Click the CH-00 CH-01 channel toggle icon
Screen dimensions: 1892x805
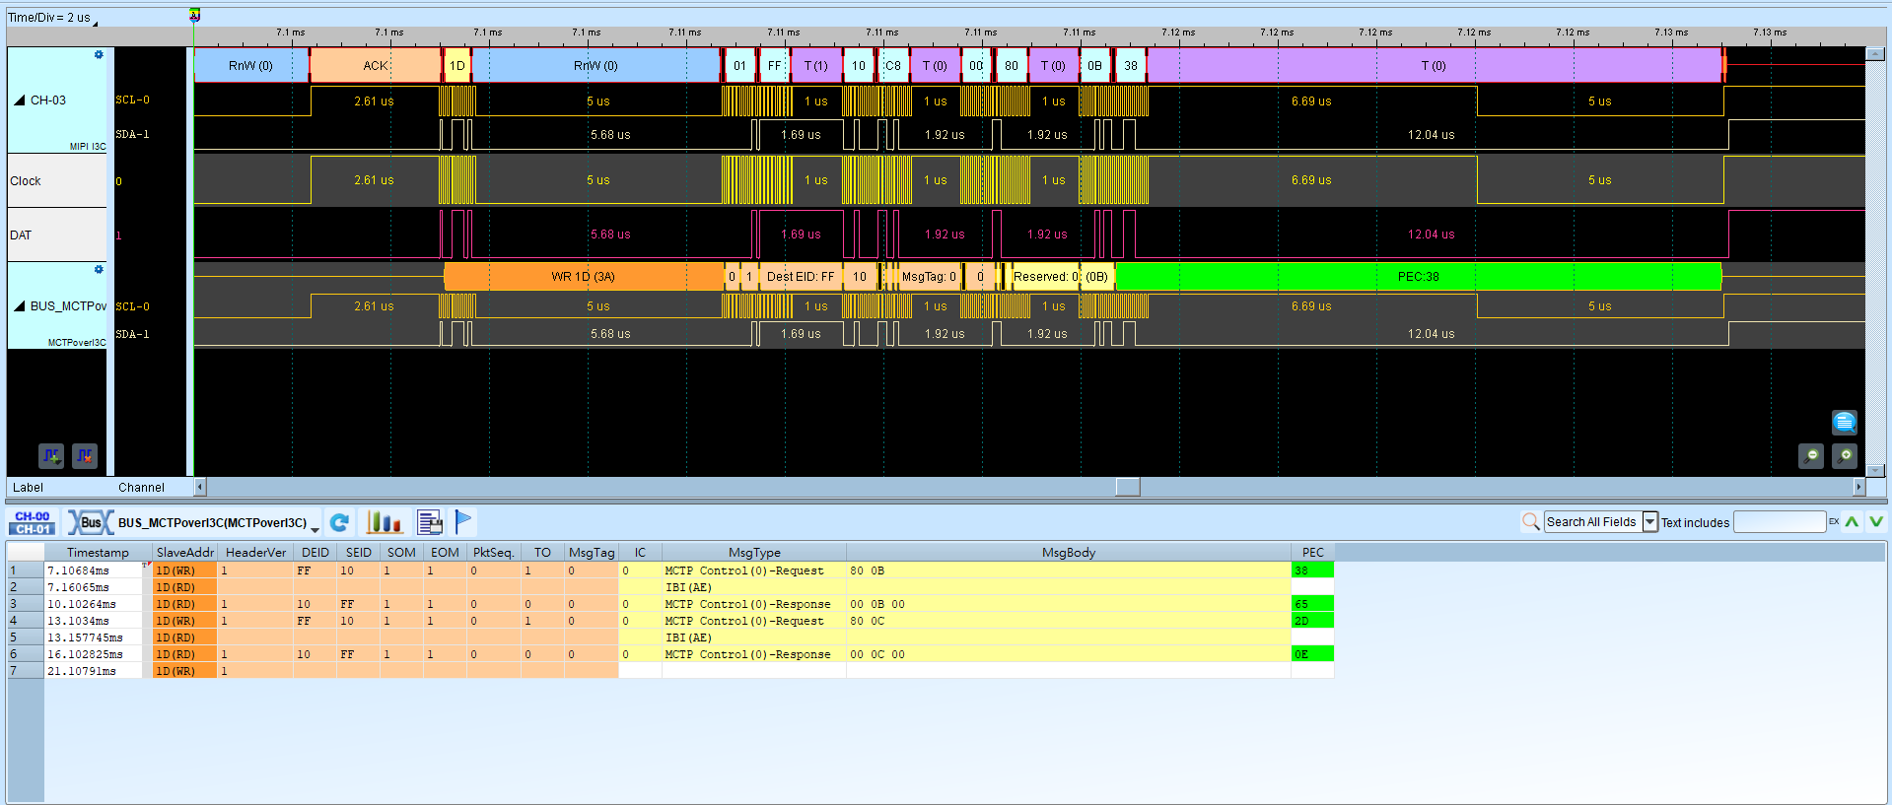[33, 522]
